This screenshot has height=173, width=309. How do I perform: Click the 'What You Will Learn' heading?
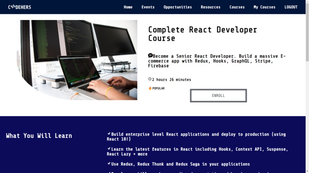[x=39, y=136]
